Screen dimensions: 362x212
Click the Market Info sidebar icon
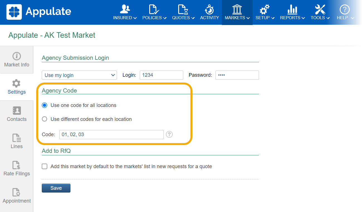[16, 56]
